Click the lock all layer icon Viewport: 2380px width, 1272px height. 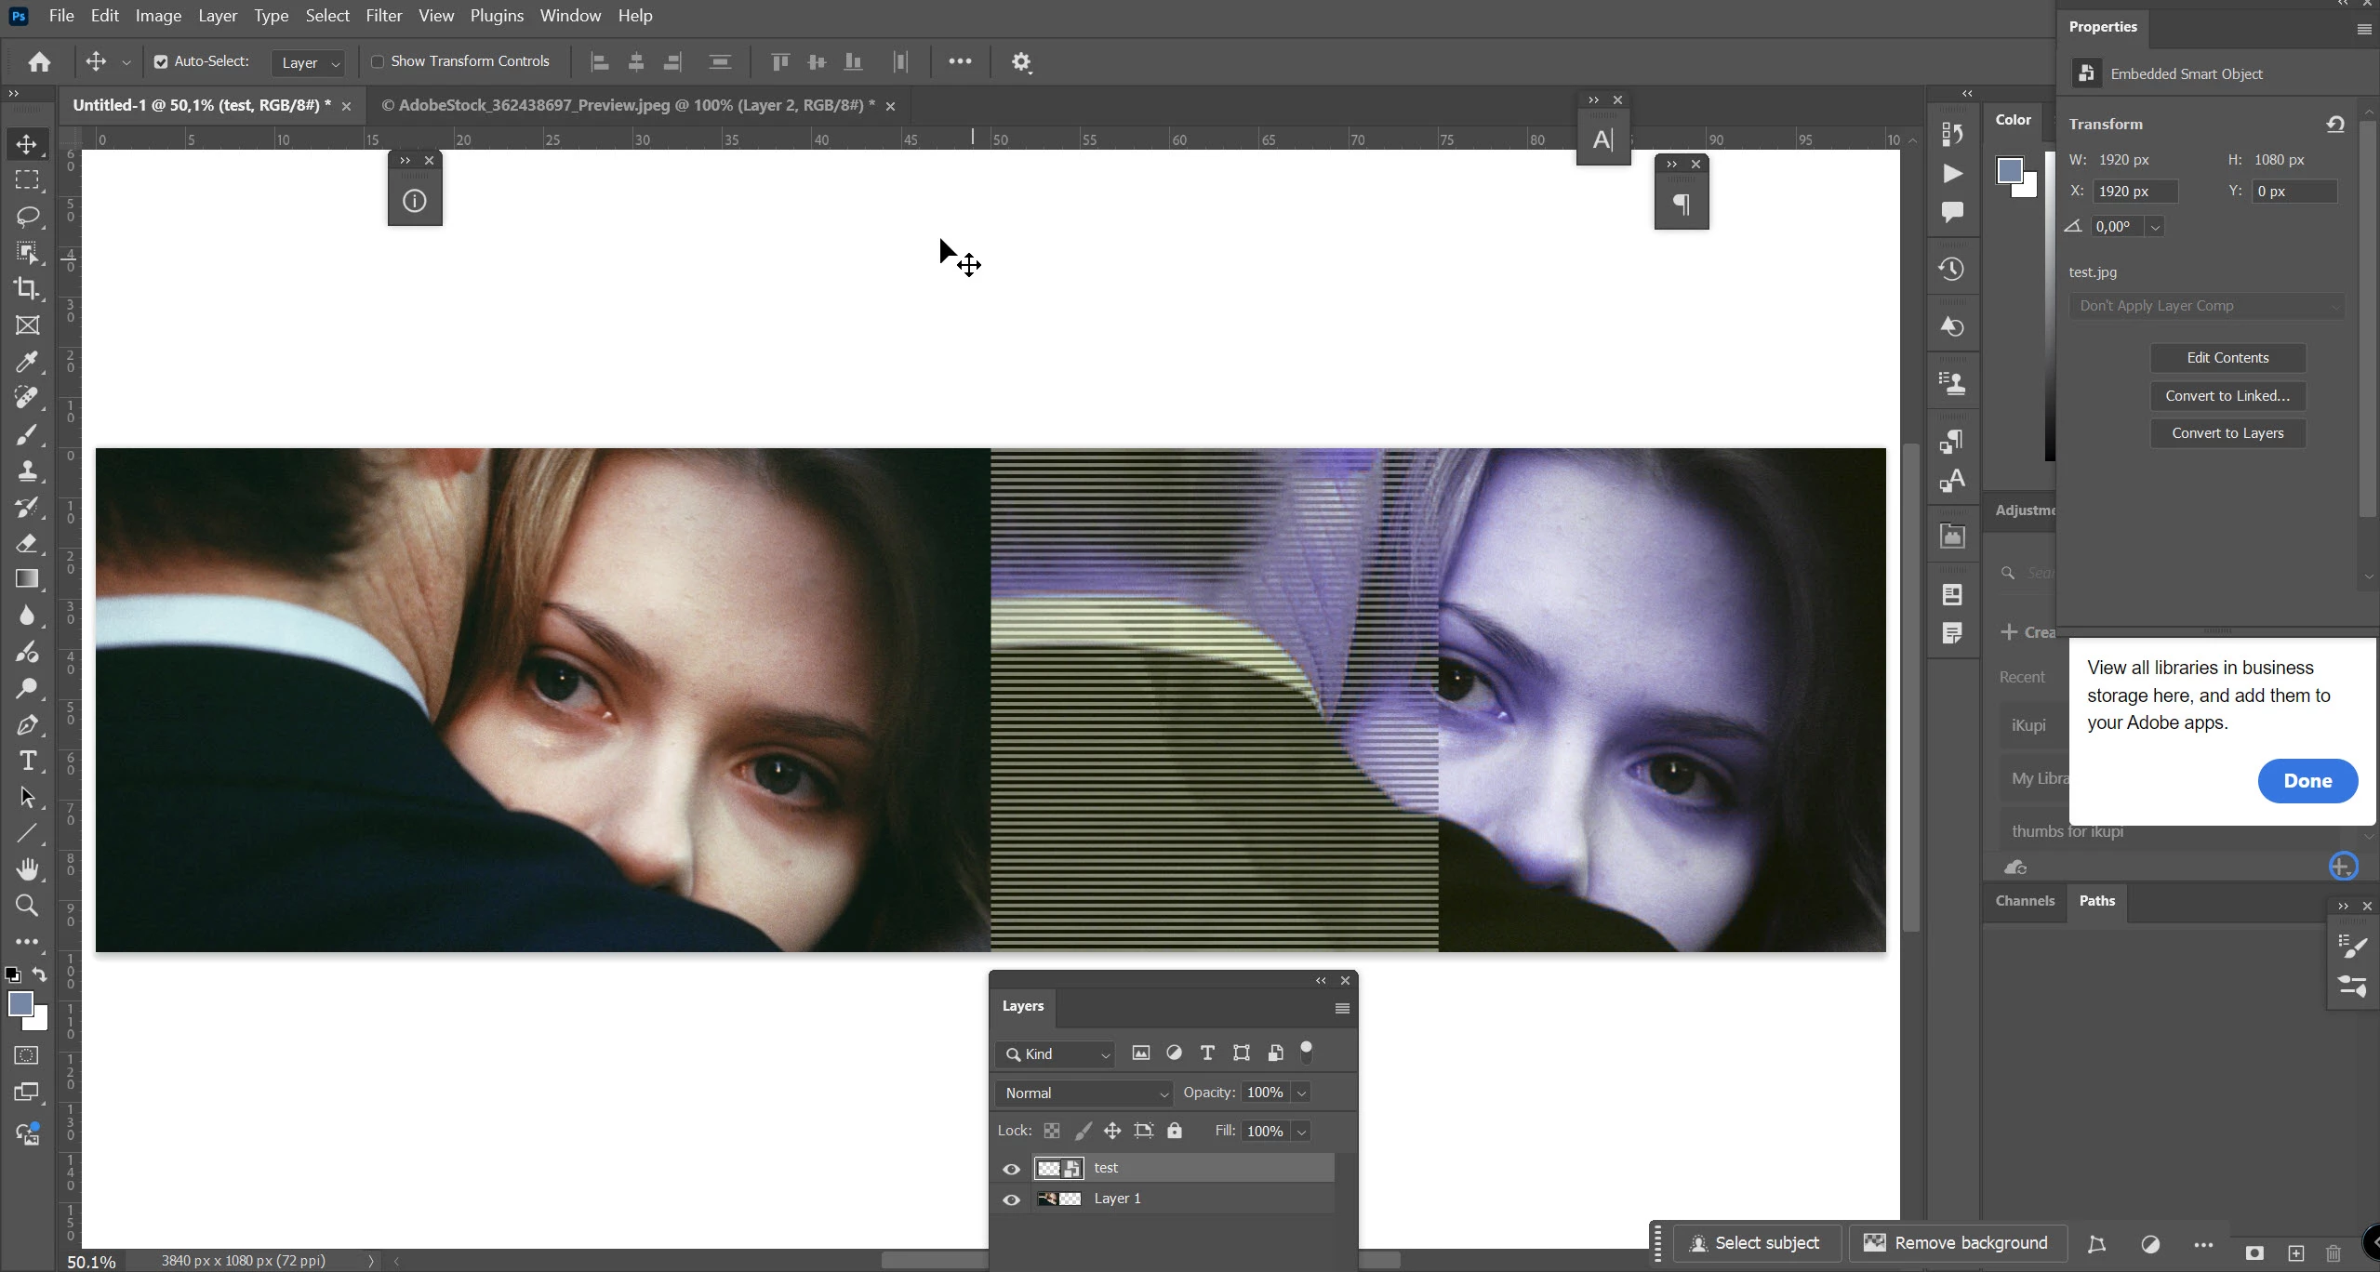(1175, 1131)
